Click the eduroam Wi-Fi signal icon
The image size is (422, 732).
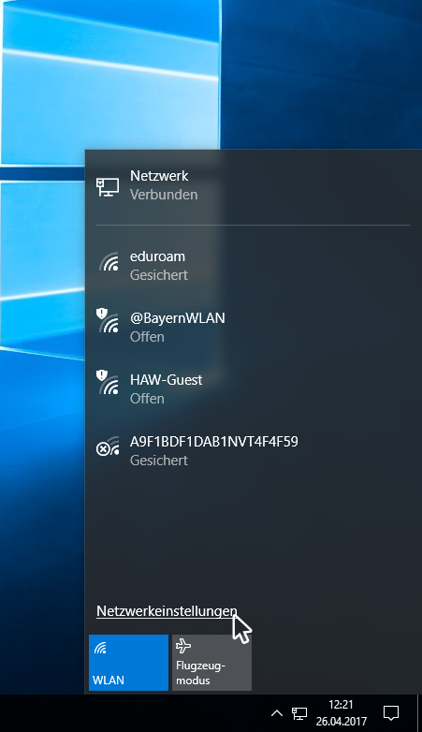(x=109, y=262)
